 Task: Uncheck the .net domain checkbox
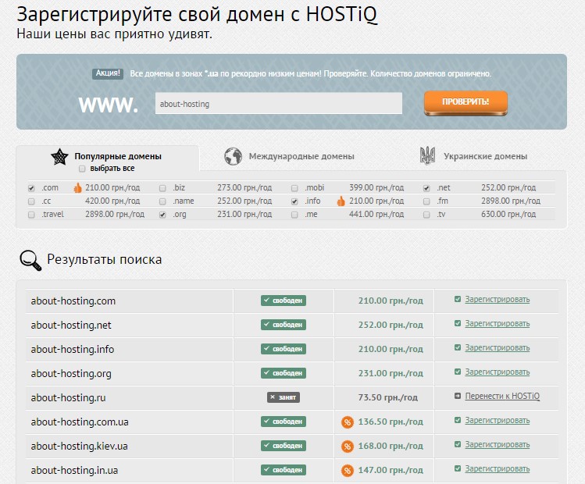(x=426, y=188)
